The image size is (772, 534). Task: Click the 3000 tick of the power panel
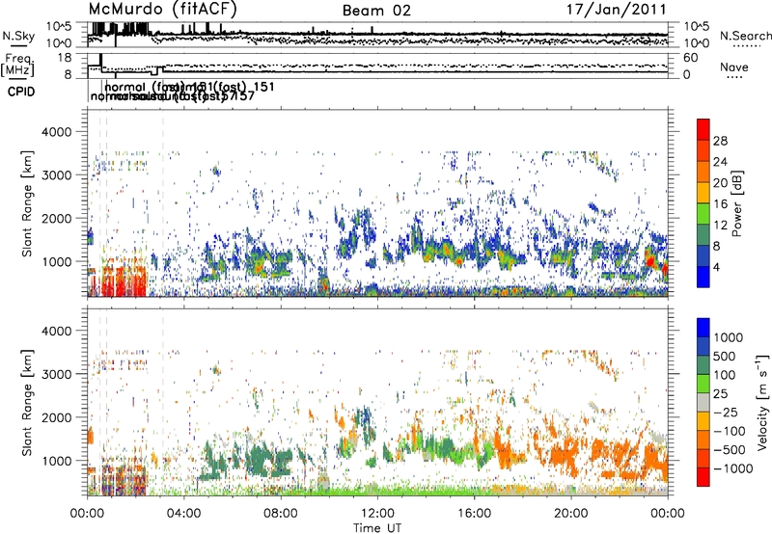point(56,175)
